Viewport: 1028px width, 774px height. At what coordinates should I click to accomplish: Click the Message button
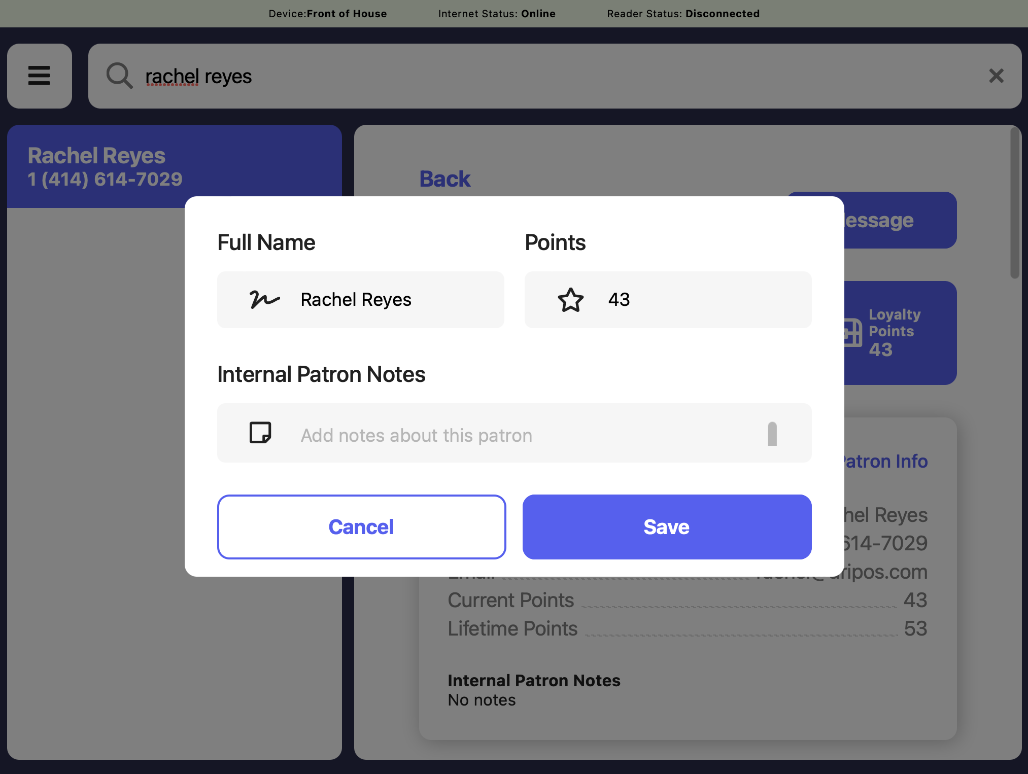tap(901, 220)
